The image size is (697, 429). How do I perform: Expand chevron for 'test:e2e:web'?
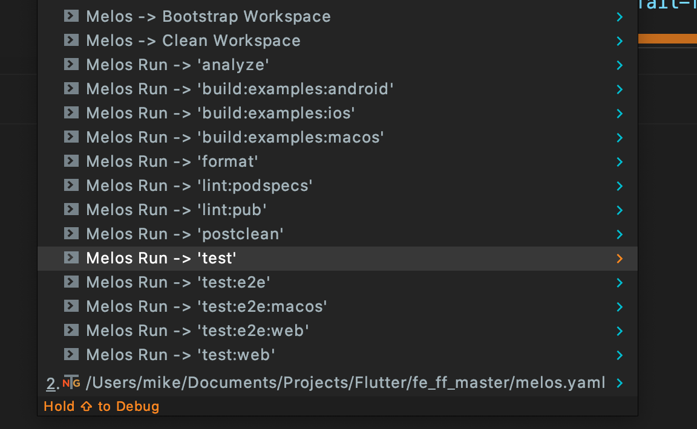620,331
